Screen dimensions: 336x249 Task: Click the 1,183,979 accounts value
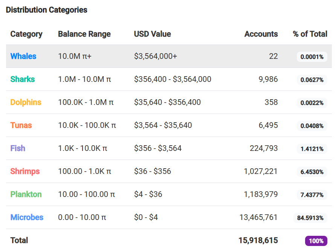pos(261,194)
